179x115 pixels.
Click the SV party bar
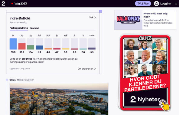(57, 49)
